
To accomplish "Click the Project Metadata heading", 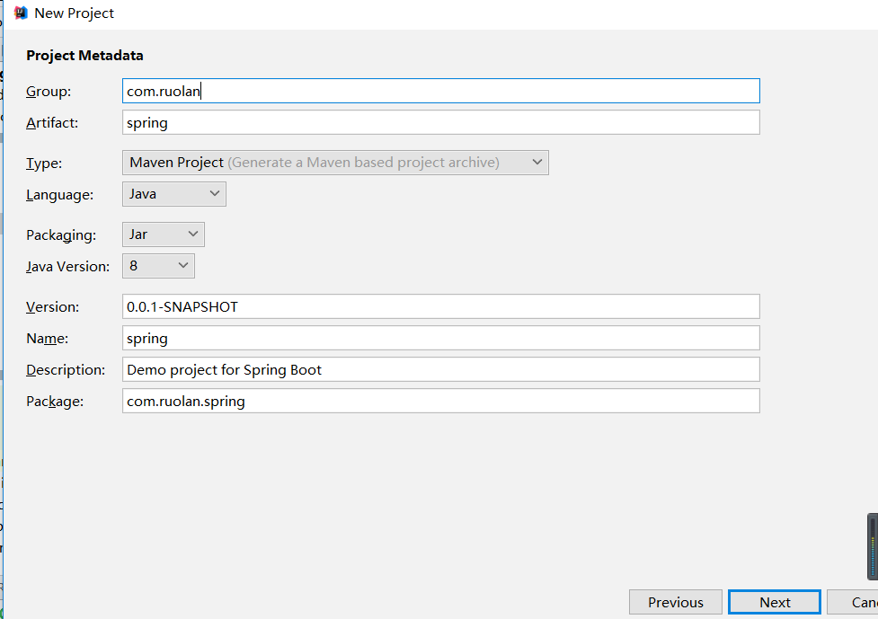I will pos(84,56).
